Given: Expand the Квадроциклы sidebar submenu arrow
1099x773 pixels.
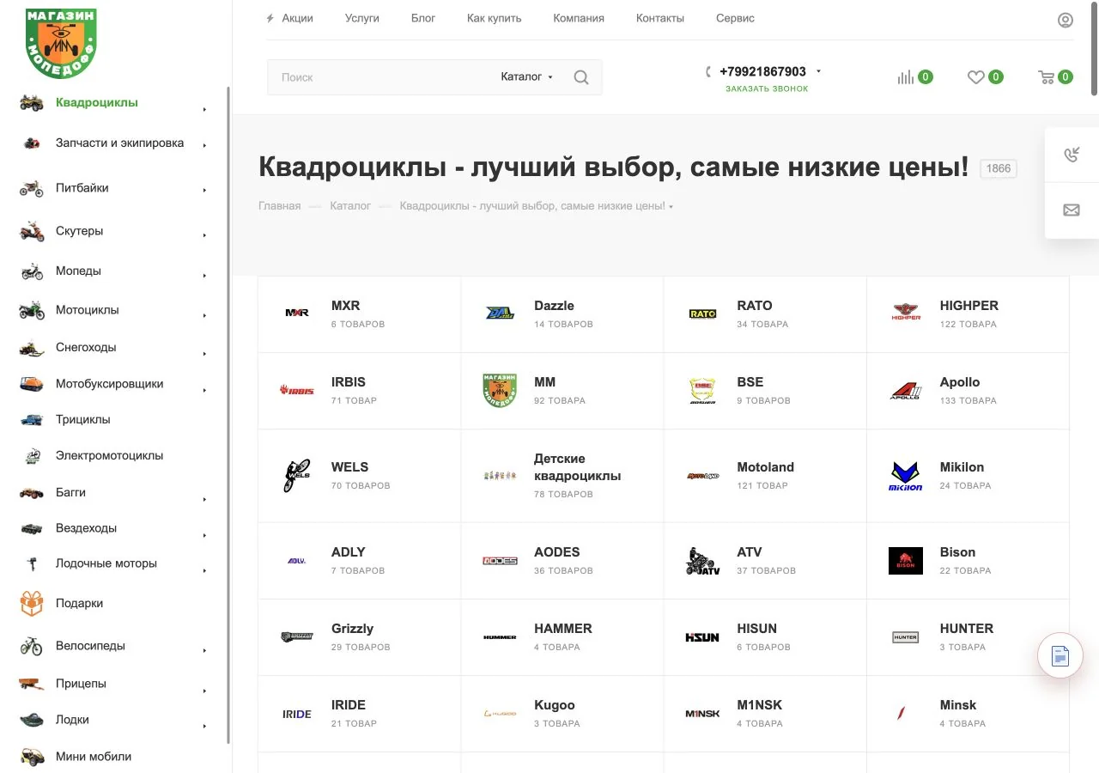Looking at the screenshot, I should [x=204, y=109].
